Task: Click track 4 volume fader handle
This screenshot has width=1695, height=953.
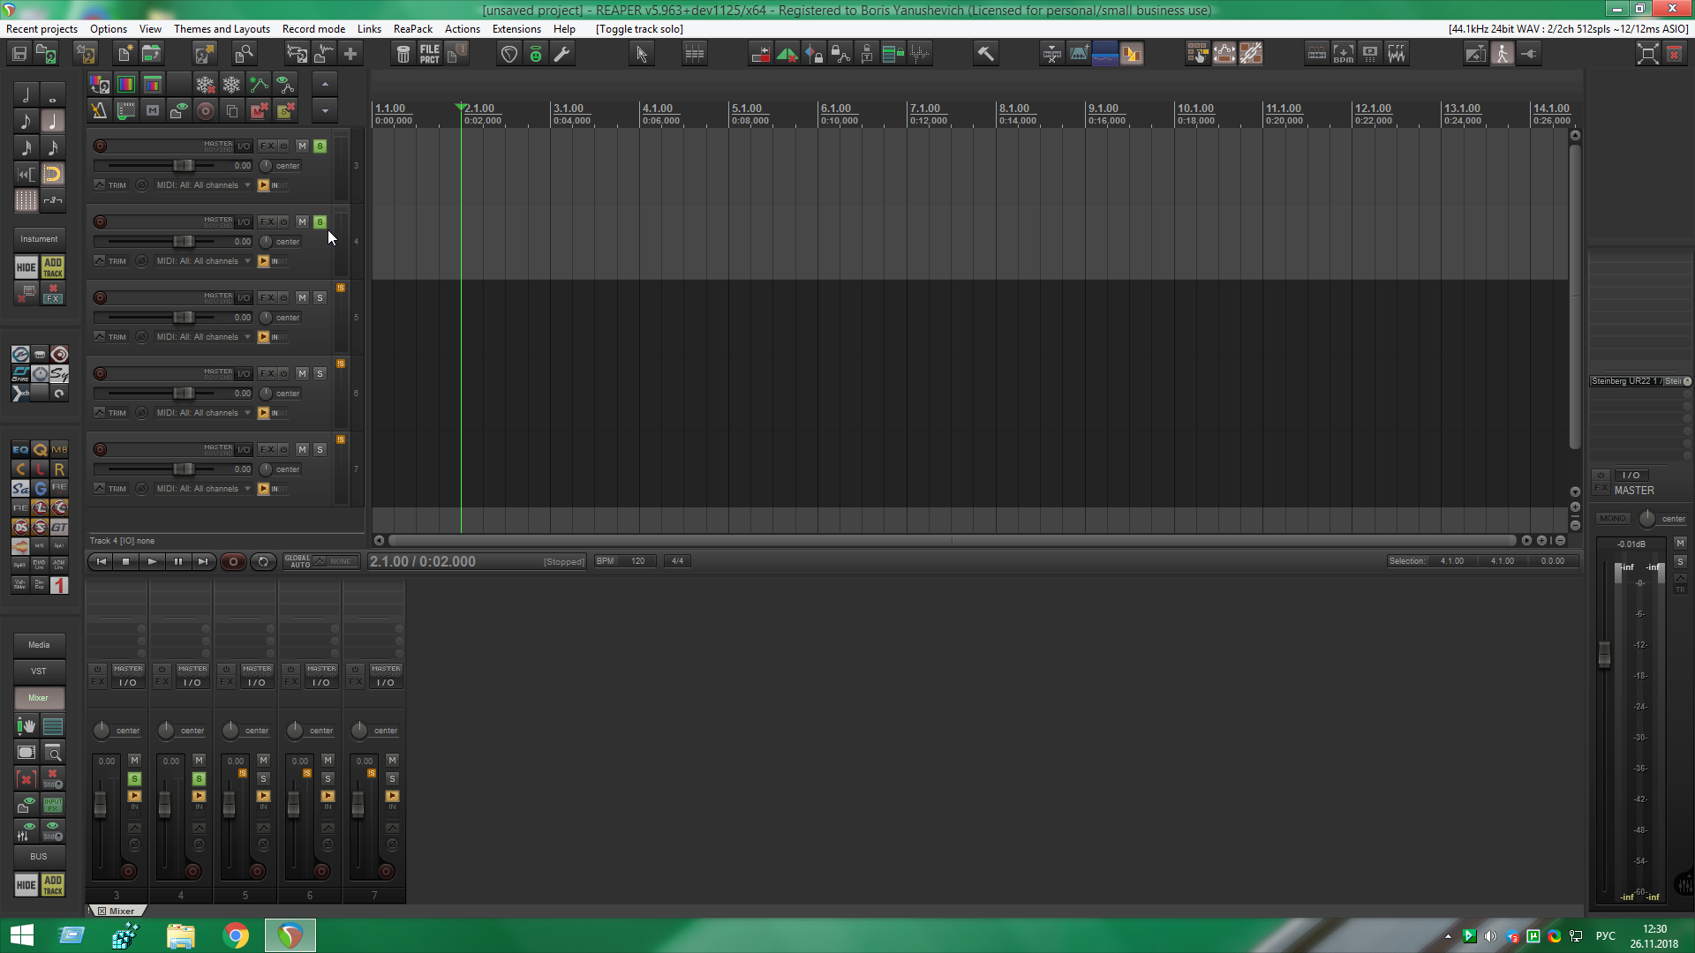Action: pyautogui.click(x=183, y=242)
